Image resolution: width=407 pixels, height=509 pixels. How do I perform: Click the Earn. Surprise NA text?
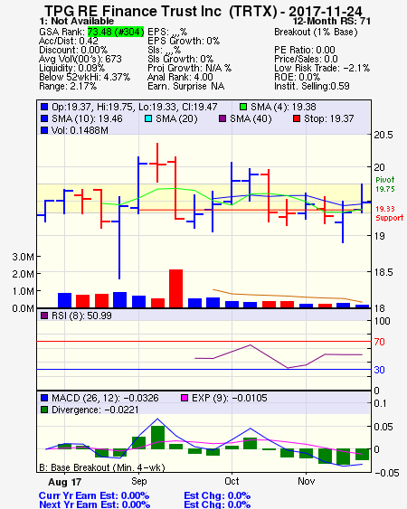click(185, 87)
